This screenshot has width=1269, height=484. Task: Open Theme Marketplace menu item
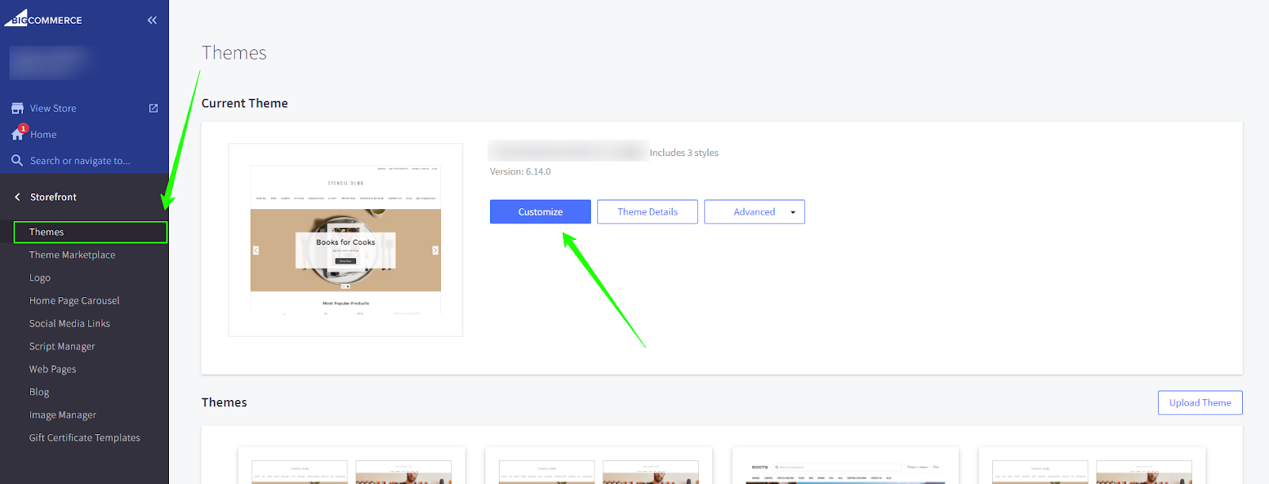click(72, 255)
